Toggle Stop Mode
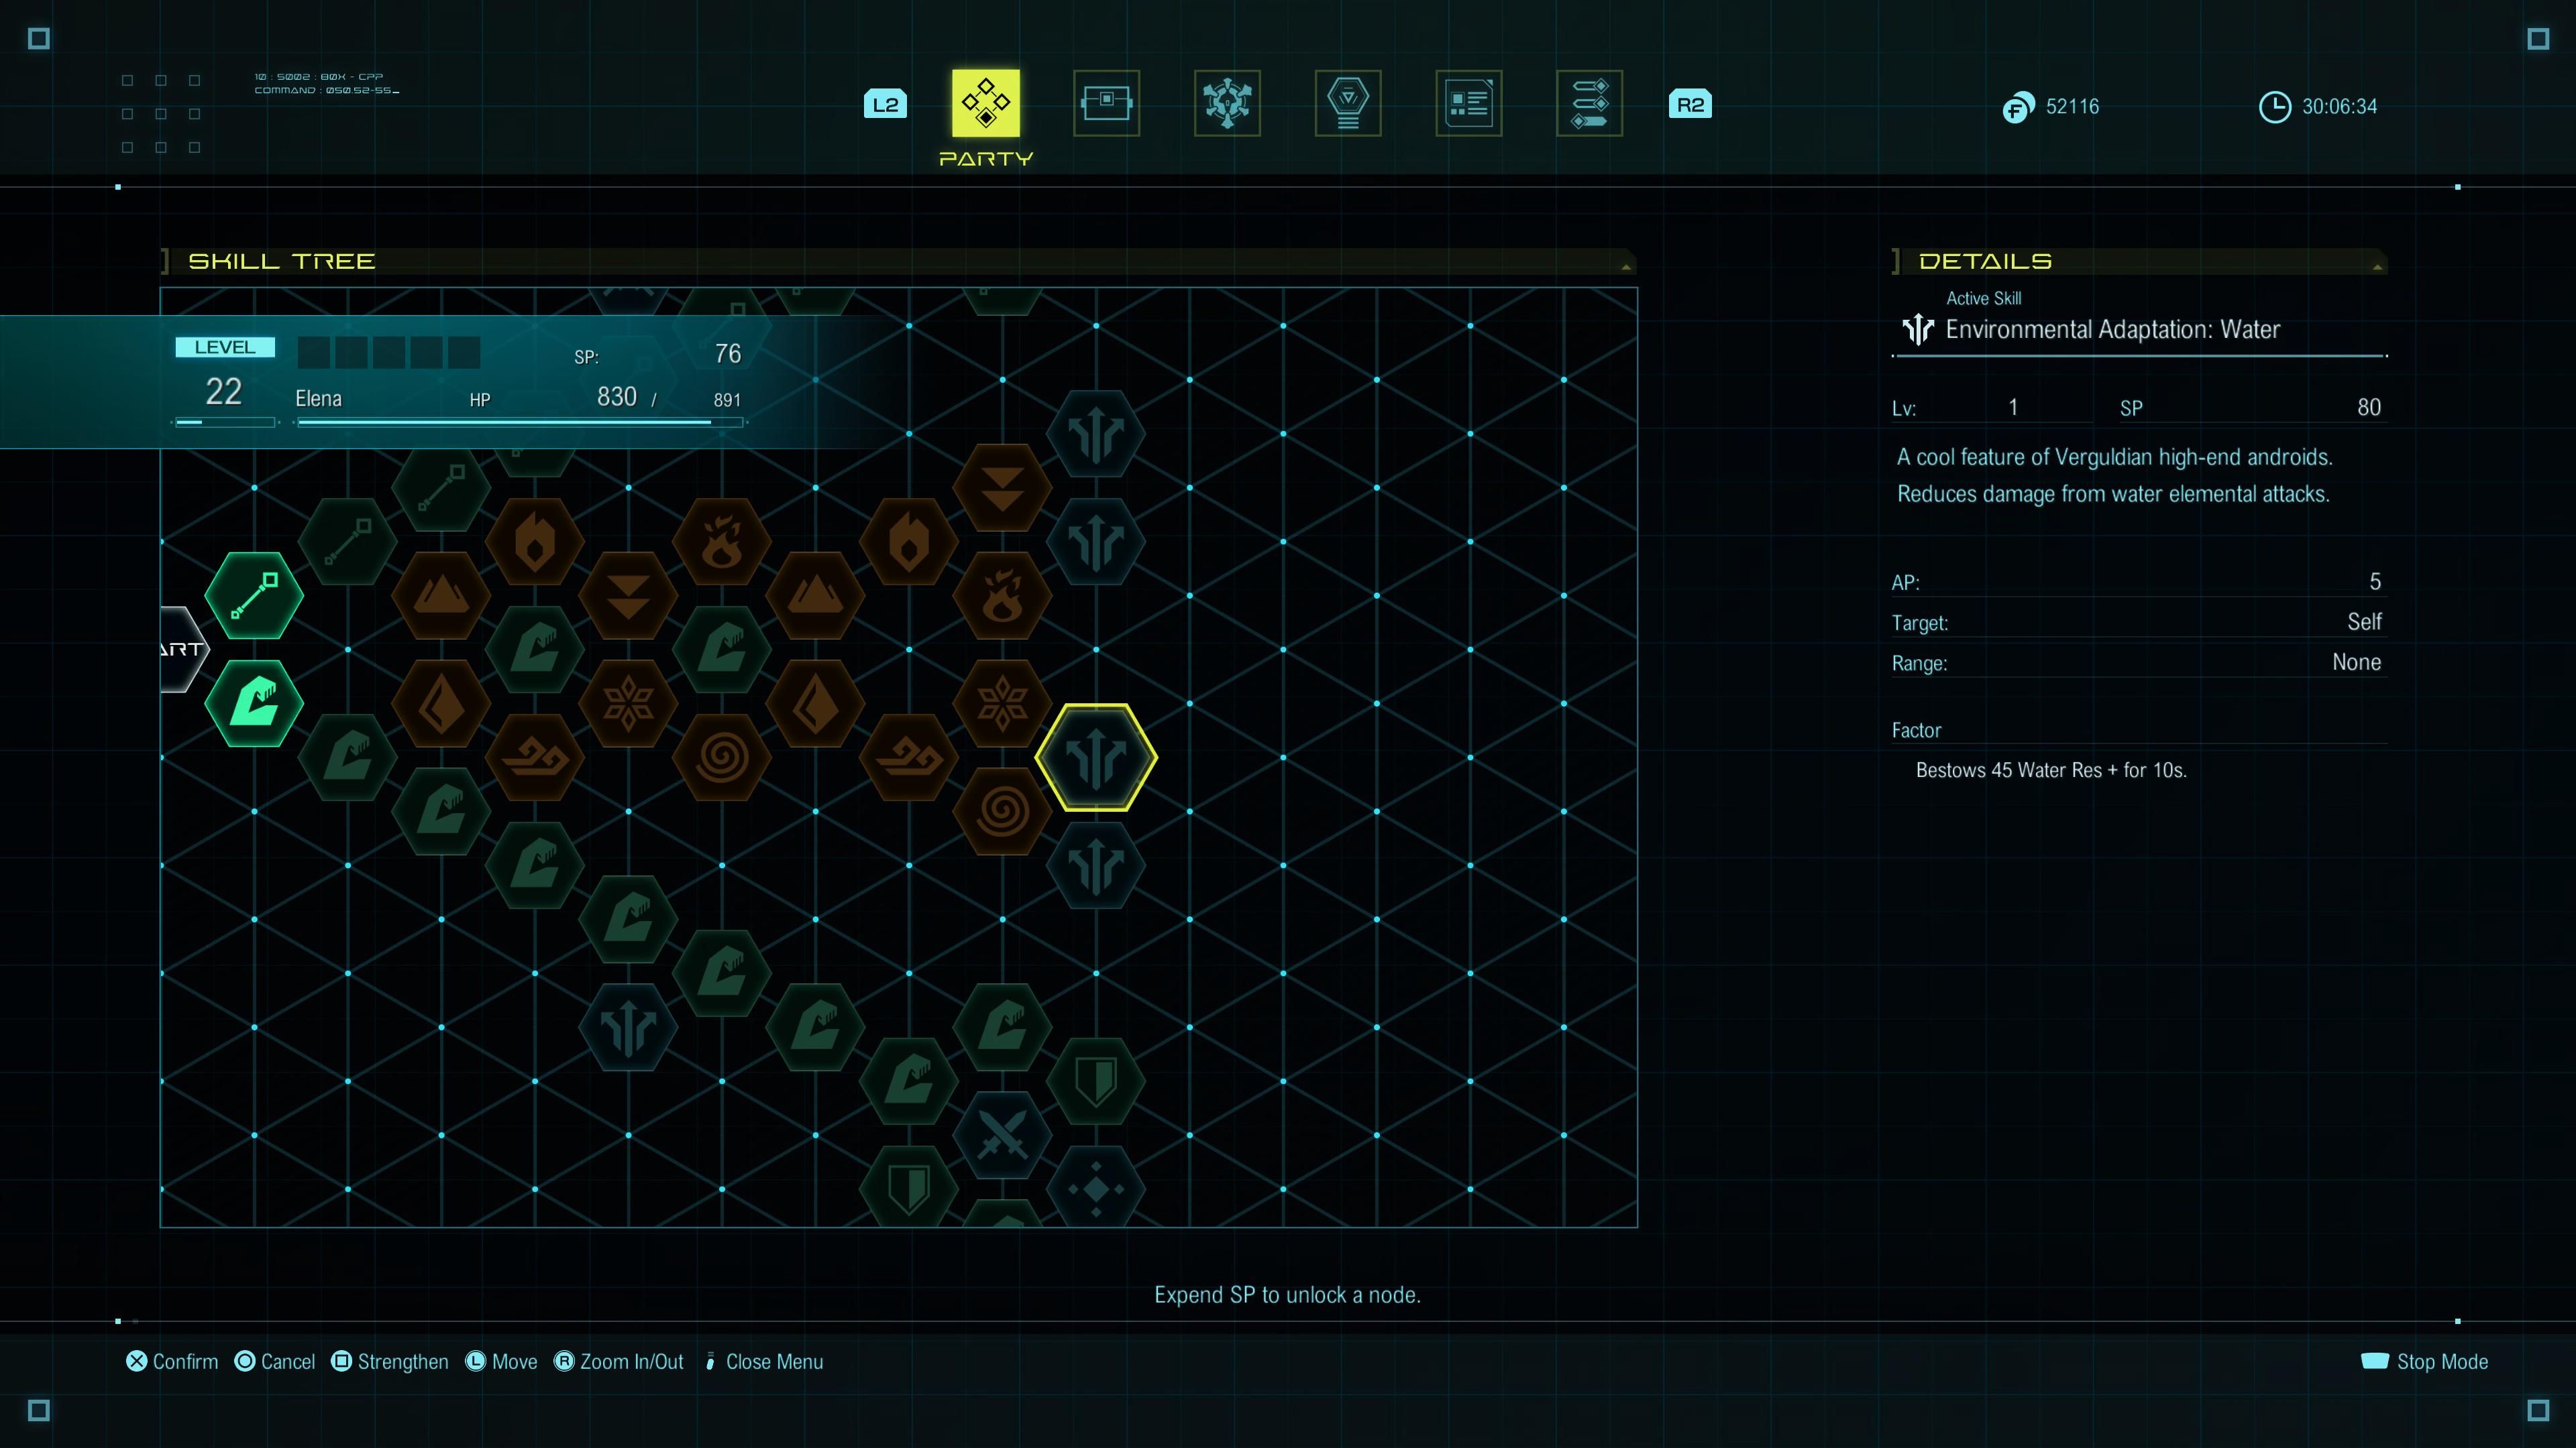The height and width of the screenshot is (1448, 2576). pyautogui.click(x=2424, y=1361)
